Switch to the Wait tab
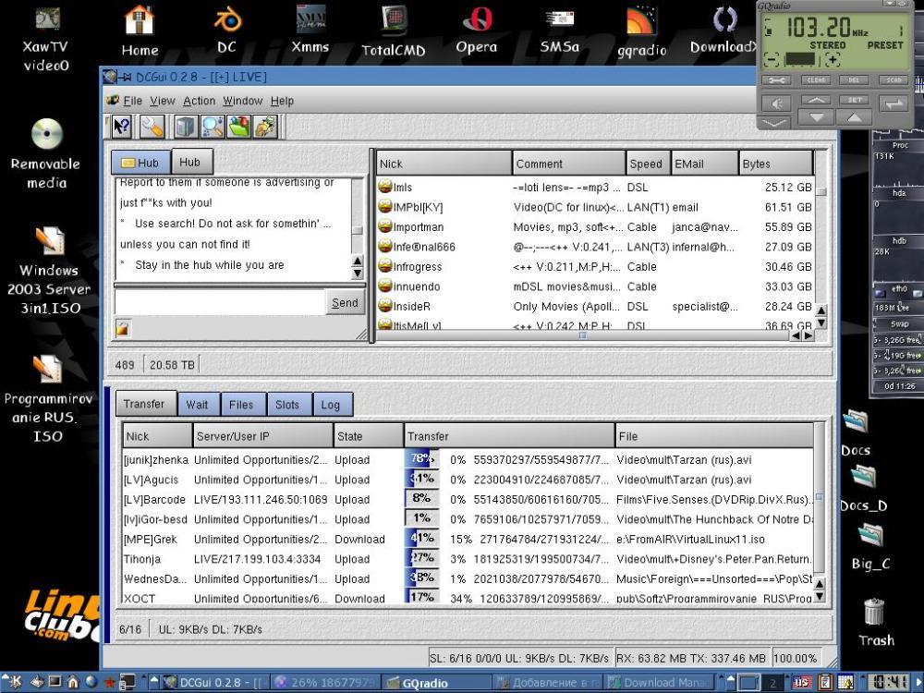 198,405
